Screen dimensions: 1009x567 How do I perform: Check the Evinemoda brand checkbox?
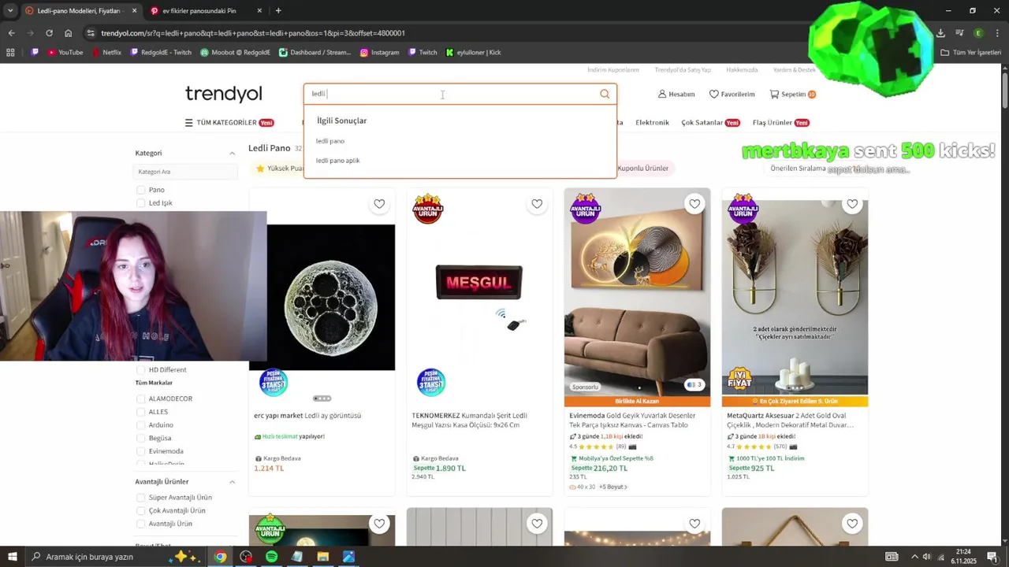click(x=141, y=451)
